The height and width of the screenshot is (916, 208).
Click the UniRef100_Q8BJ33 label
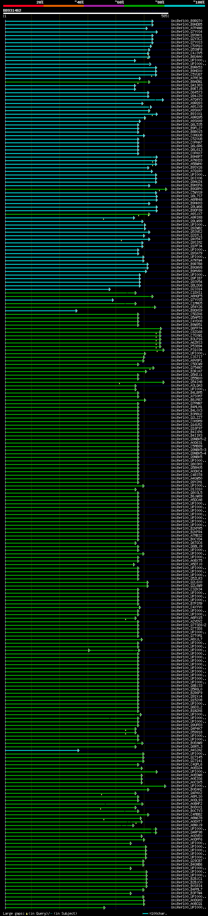[x=187, y=686]
